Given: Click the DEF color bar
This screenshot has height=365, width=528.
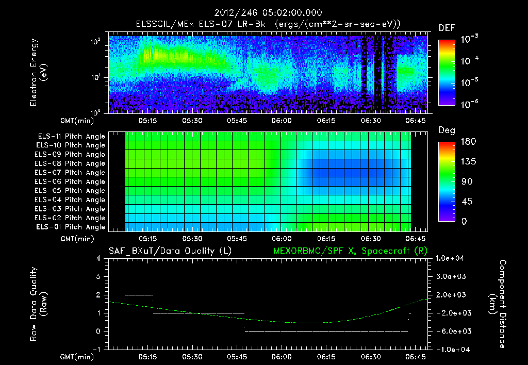Looking at the screenshot, I should (447, 72).
